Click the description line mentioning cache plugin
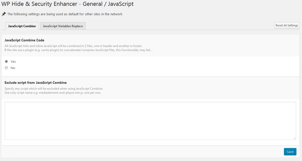Viewport: 302px width, 161px height. coord(78,50)
